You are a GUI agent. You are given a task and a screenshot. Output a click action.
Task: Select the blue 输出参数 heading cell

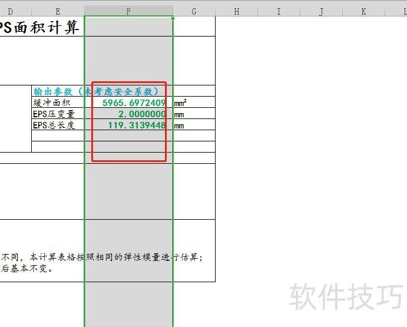click(x=95, y=91)
